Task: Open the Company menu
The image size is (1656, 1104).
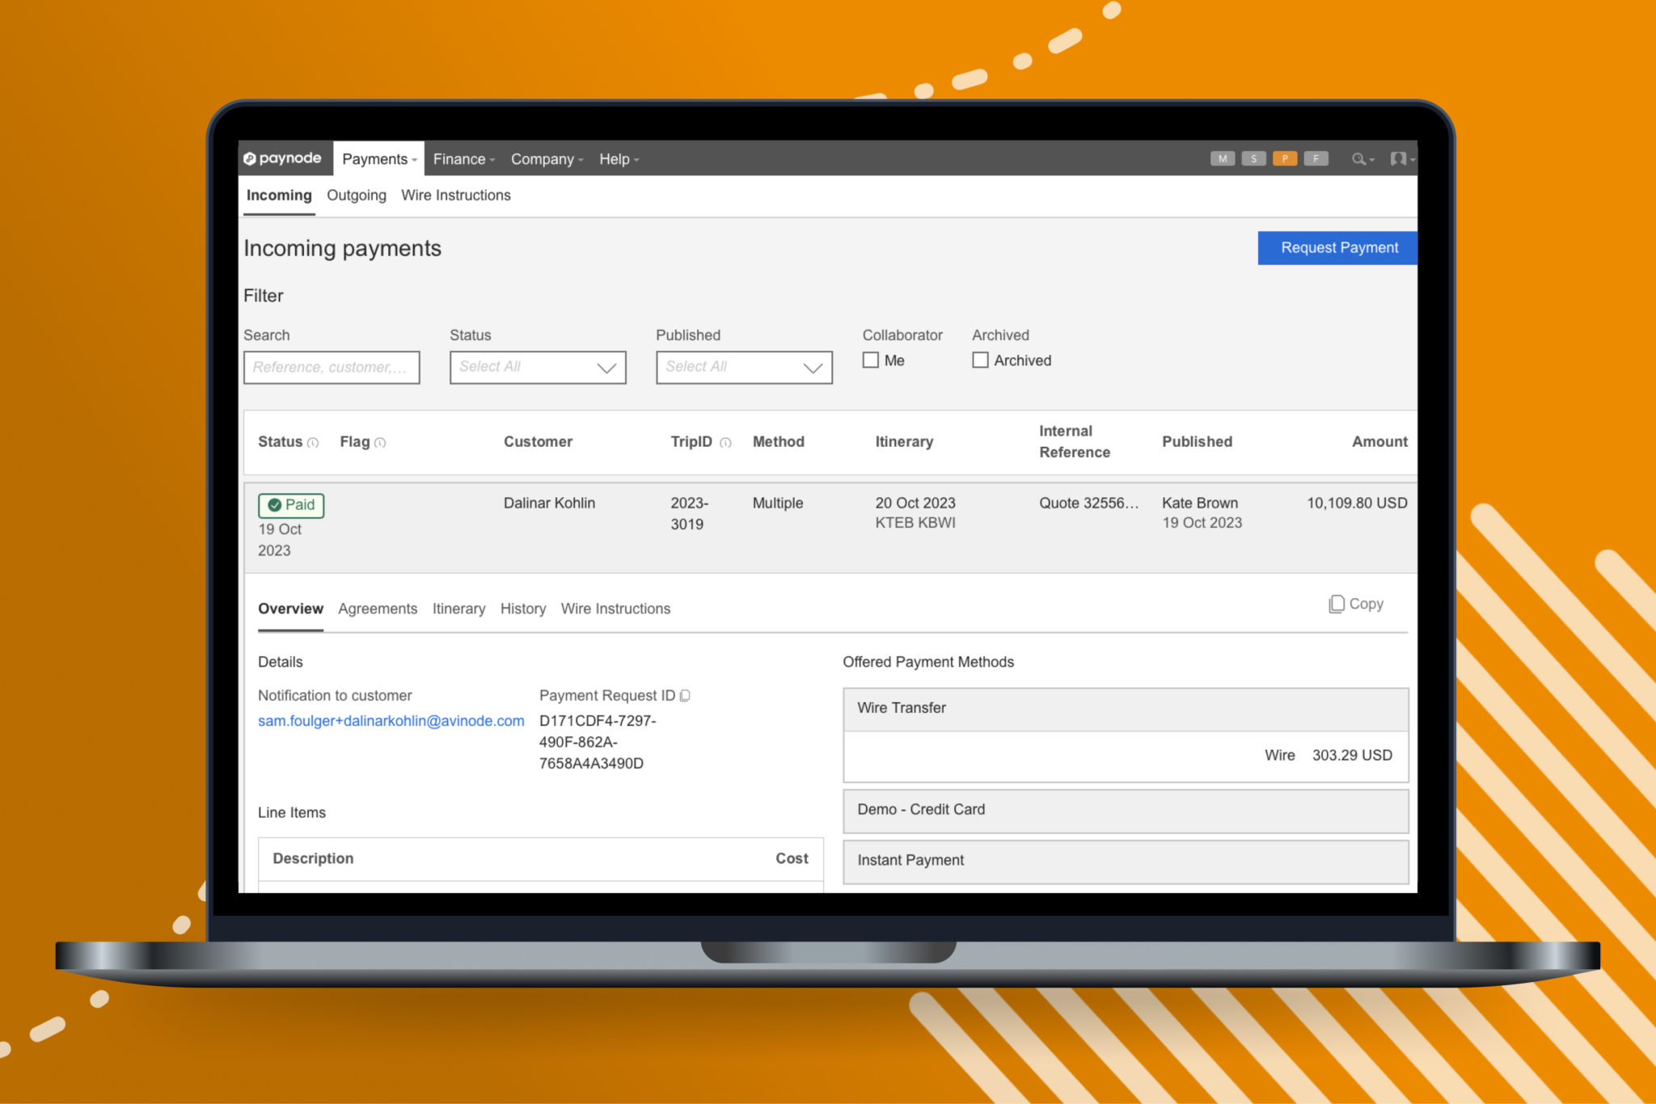Action: pyautogui.click(x=547, y=159)
